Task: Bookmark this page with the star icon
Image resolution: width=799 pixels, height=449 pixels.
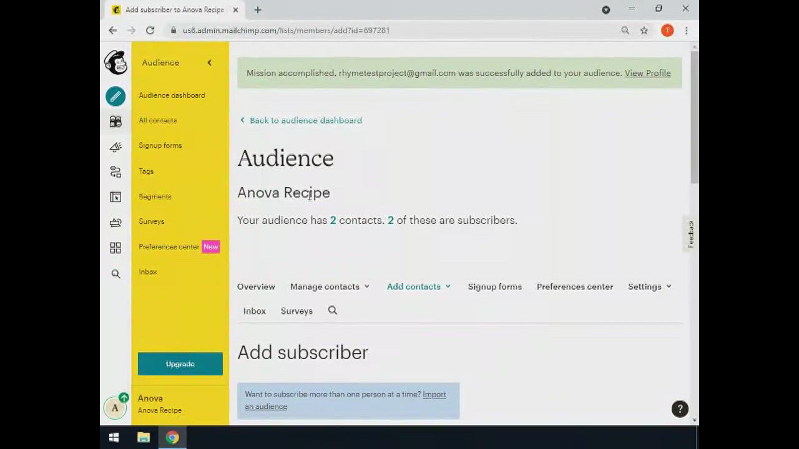Action: (644, 30)
